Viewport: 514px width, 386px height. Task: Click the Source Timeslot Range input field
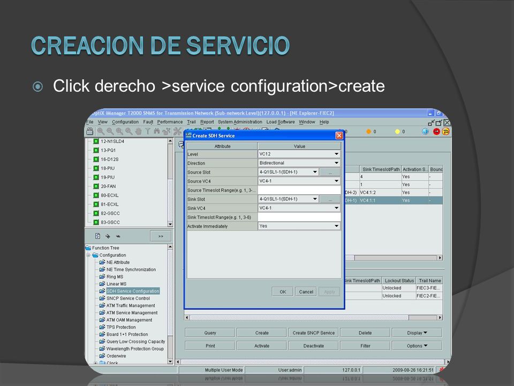click(299, 190)
